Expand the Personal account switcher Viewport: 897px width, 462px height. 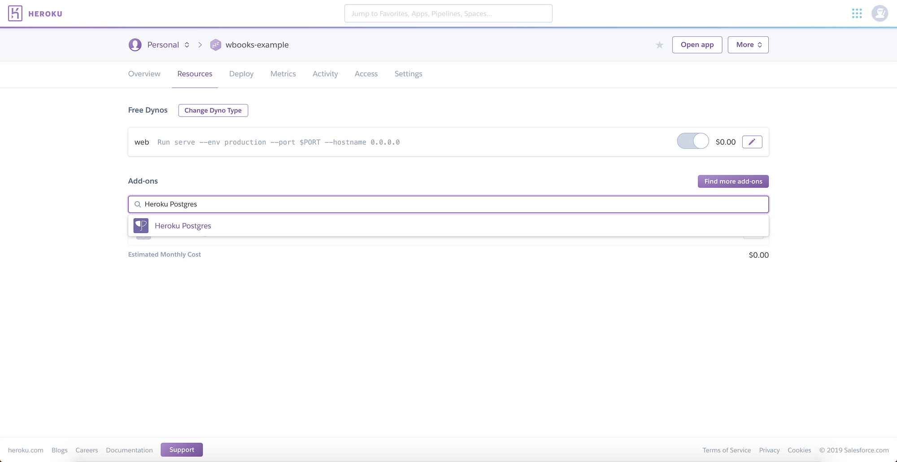pyautogui.click(x=187, y=45)
